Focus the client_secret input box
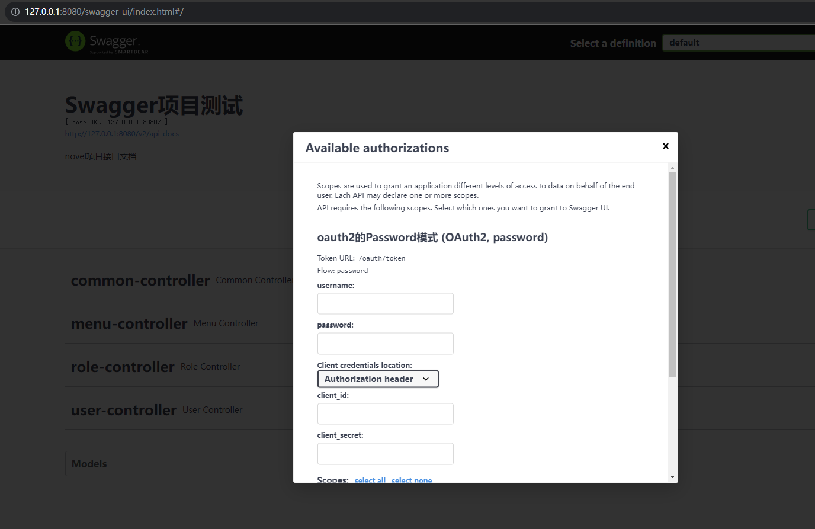Screen dimensions: 815x529 385,454
